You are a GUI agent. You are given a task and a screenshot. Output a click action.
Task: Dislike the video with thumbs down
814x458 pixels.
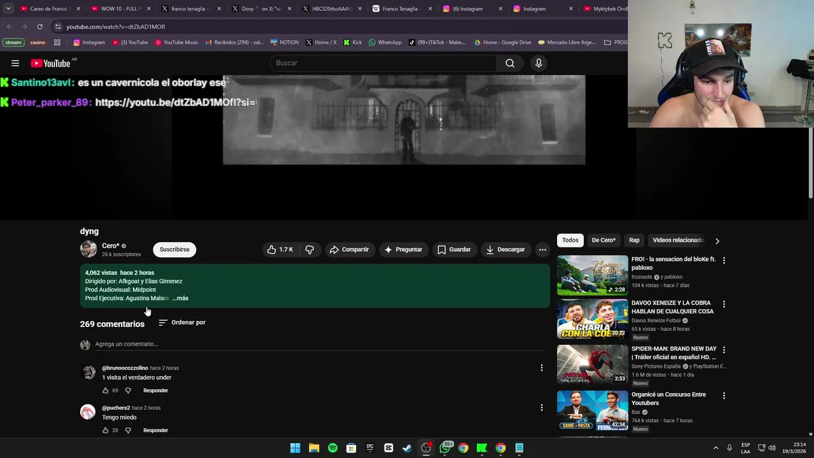pyautogui.click(x=310, y=249)
